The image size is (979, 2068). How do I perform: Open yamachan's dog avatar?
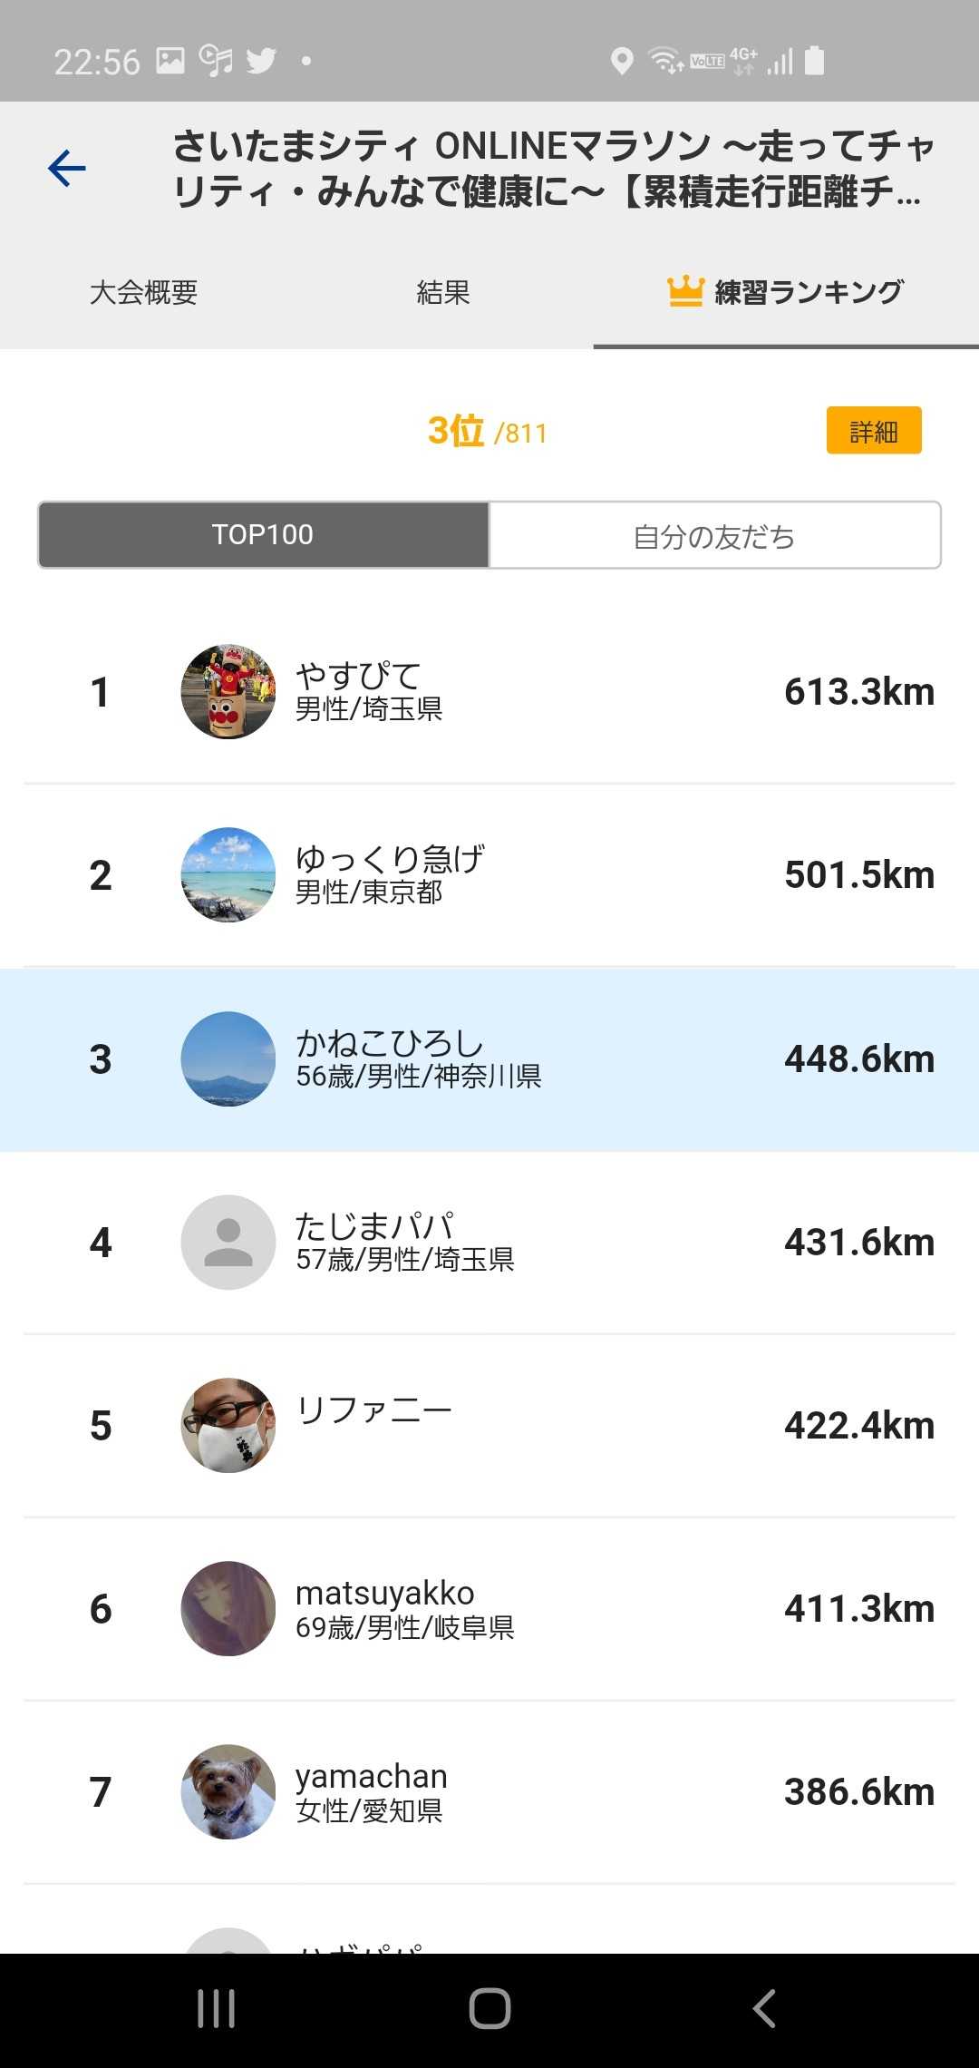click(228, 1791)
